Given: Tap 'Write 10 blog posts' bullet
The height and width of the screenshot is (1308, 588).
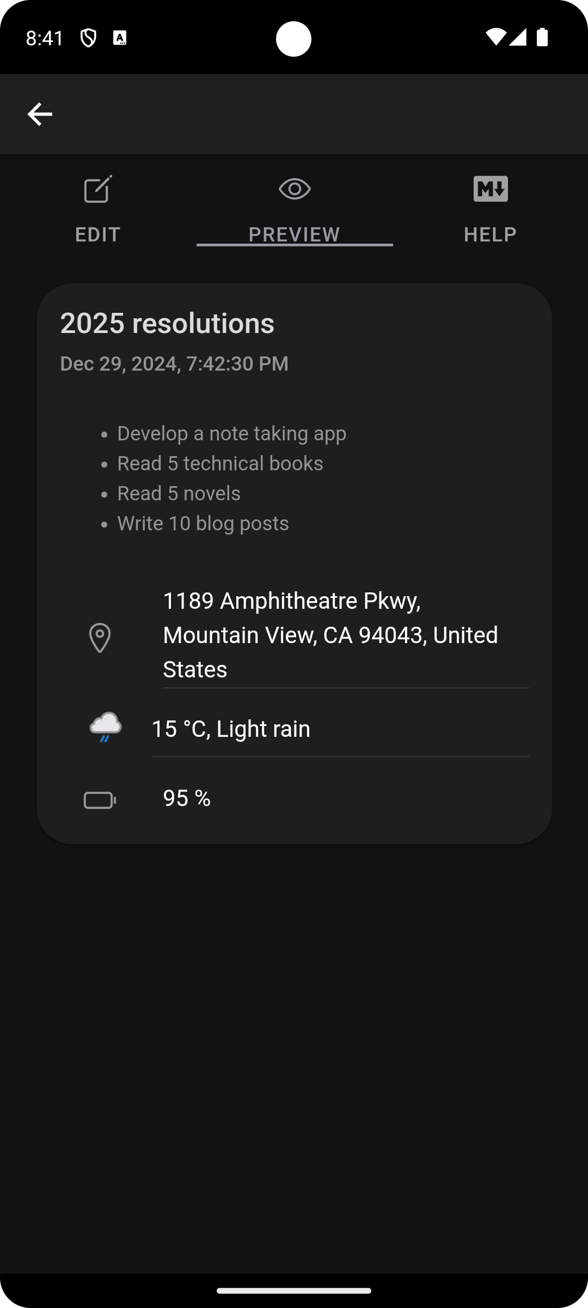Looking at the screenshot, I should tap(203, 524).
